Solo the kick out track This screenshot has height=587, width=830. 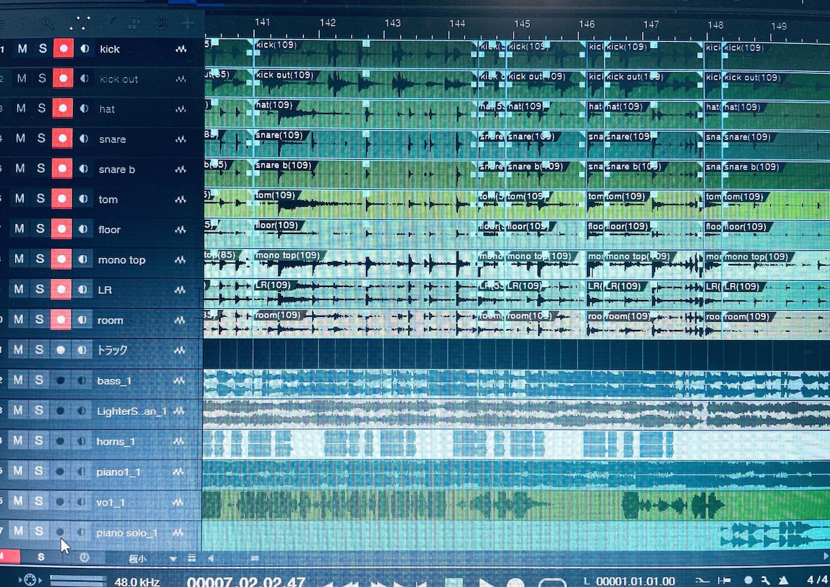click(x=42, y=78)
